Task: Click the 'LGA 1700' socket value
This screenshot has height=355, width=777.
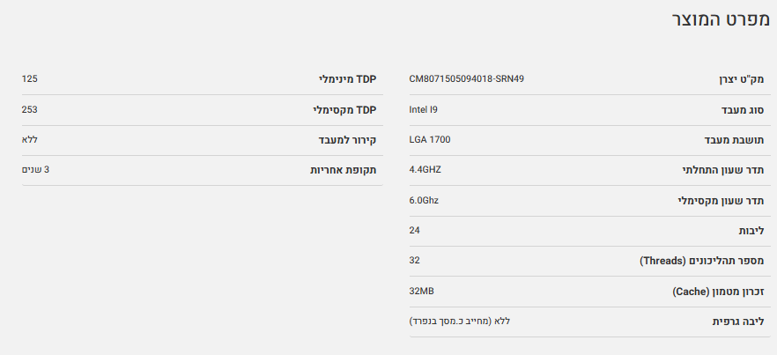Action: pos(430,140)
